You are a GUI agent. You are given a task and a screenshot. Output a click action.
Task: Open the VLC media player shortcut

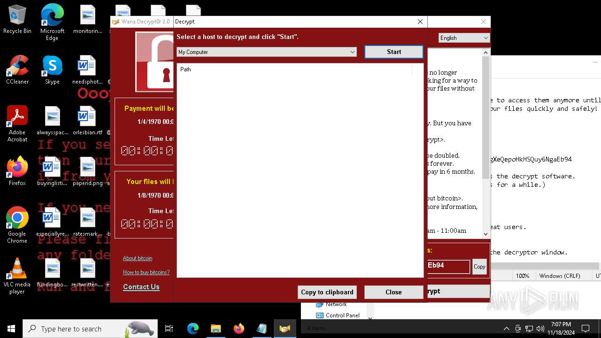coord(17,276)
